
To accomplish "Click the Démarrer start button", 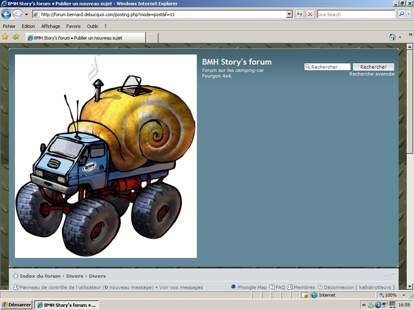I will click(16, 305).
